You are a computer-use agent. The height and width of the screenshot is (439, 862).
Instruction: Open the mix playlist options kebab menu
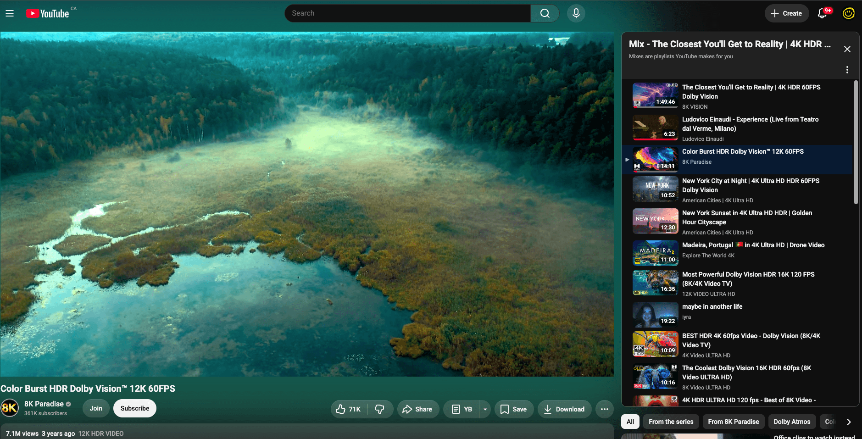point(847,70)
